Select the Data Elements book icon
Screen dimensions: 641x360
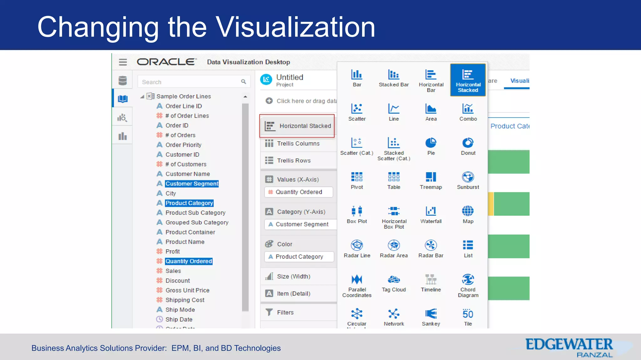123,99
